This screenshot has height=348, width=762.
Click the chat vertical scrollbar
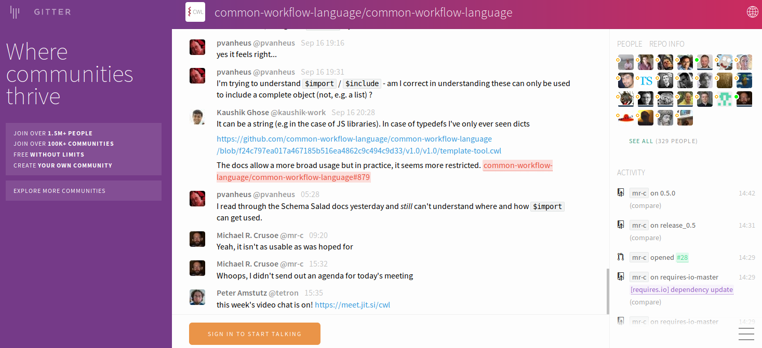coord(608,291)
